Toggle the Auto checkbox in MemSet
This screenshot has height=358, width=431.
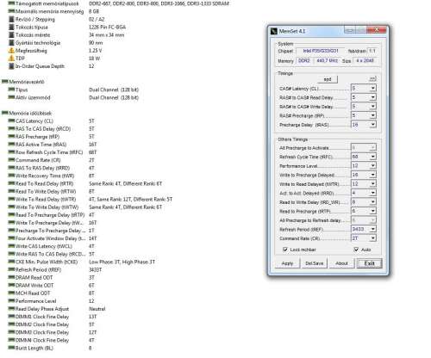tap(356, 250)
